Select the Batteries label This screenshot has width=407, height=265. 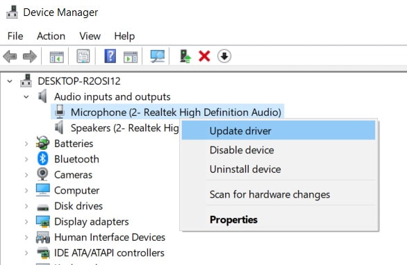74,144
